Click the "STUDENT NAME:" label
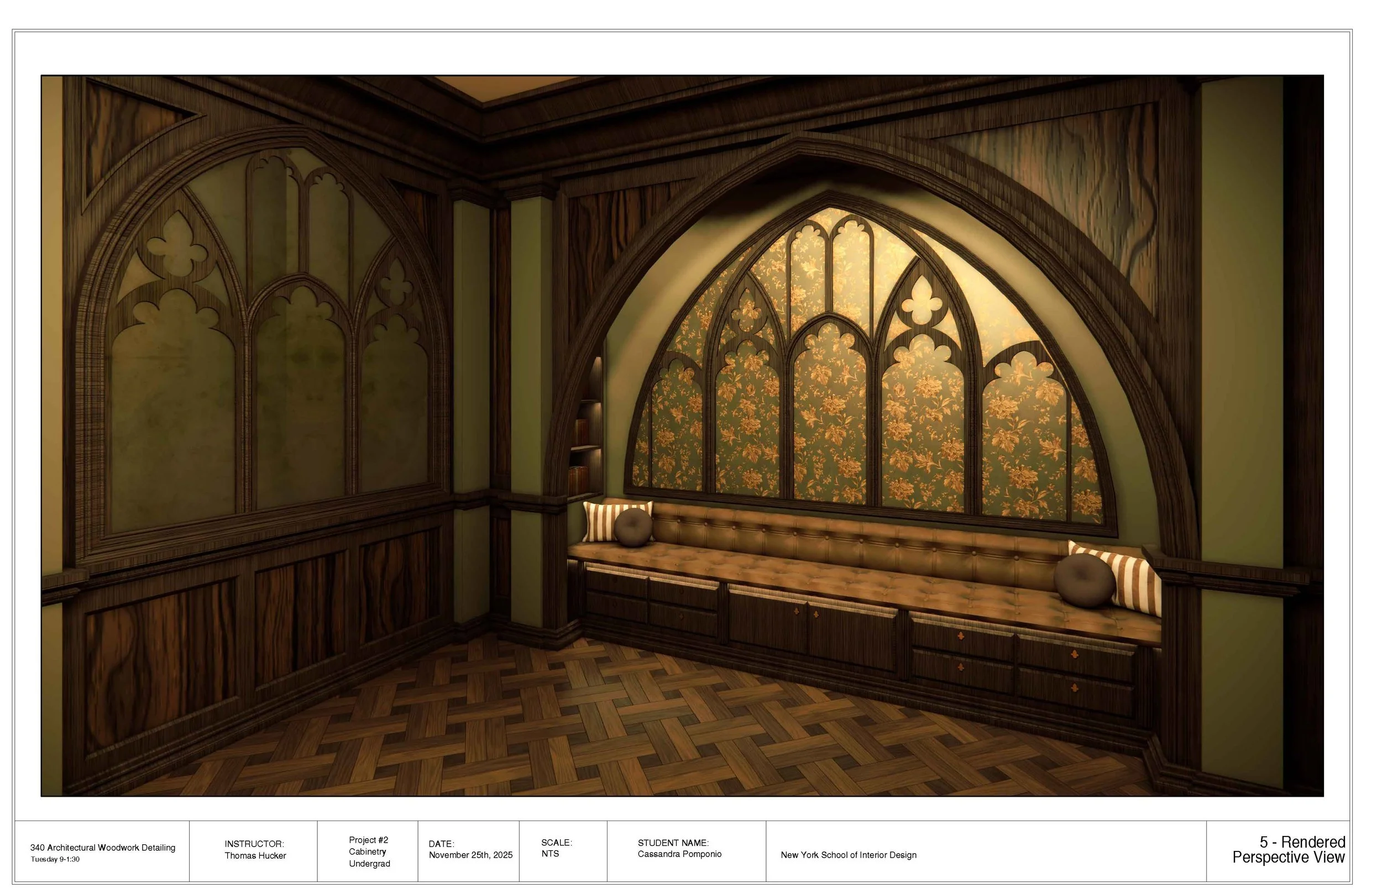Screen dimensions: 1382x894 point(673,843)
